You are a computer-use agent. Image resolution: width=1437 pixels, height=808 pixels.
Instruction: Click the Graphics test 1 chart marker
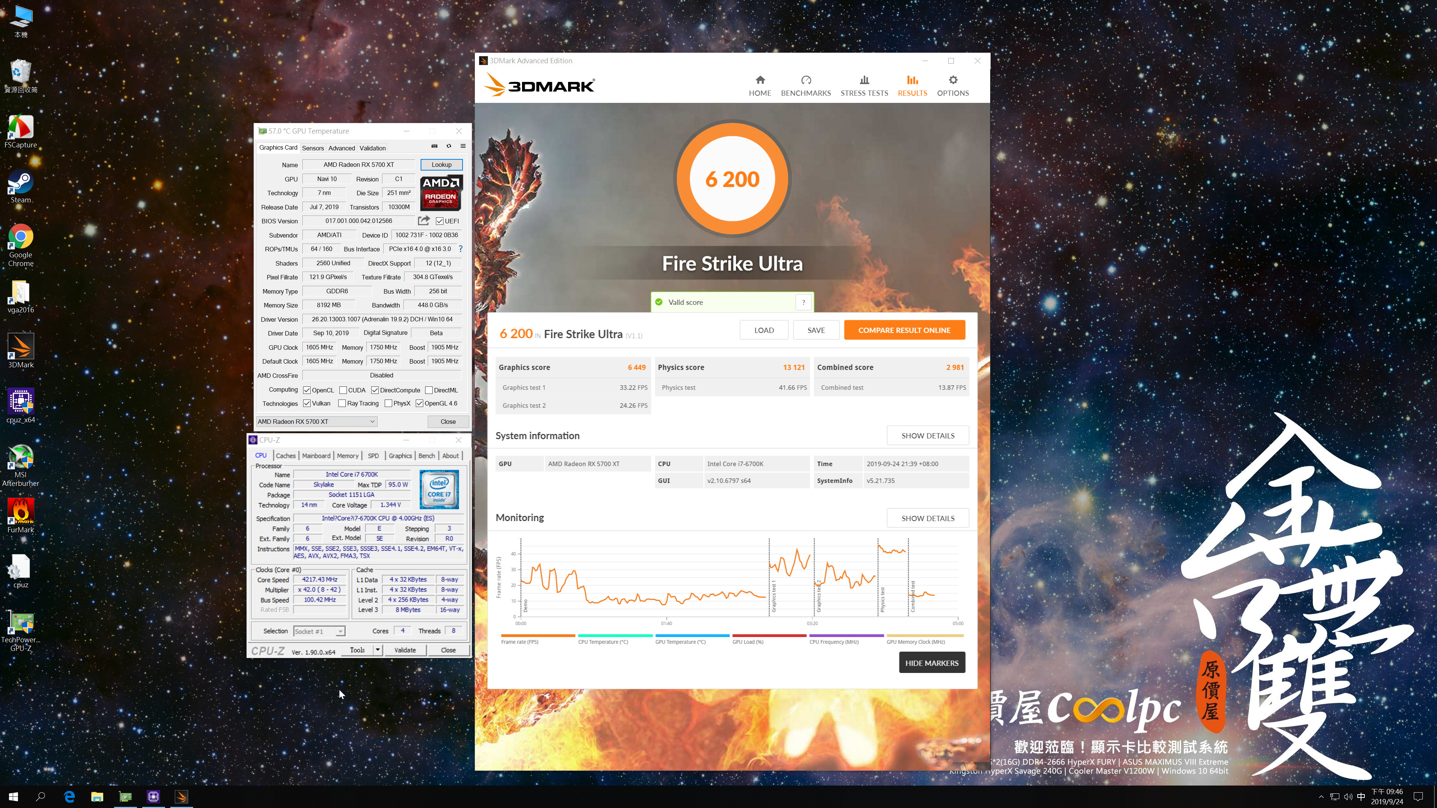[x=774, y=596]
